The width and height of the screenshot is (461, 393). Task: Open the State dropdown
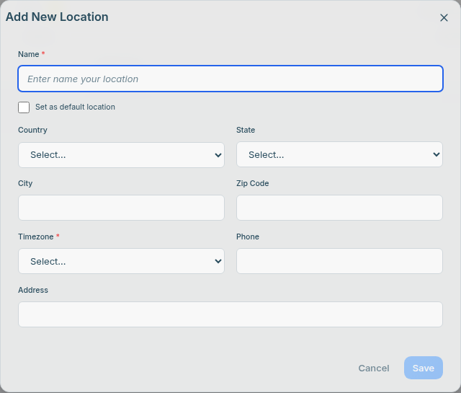339,154
